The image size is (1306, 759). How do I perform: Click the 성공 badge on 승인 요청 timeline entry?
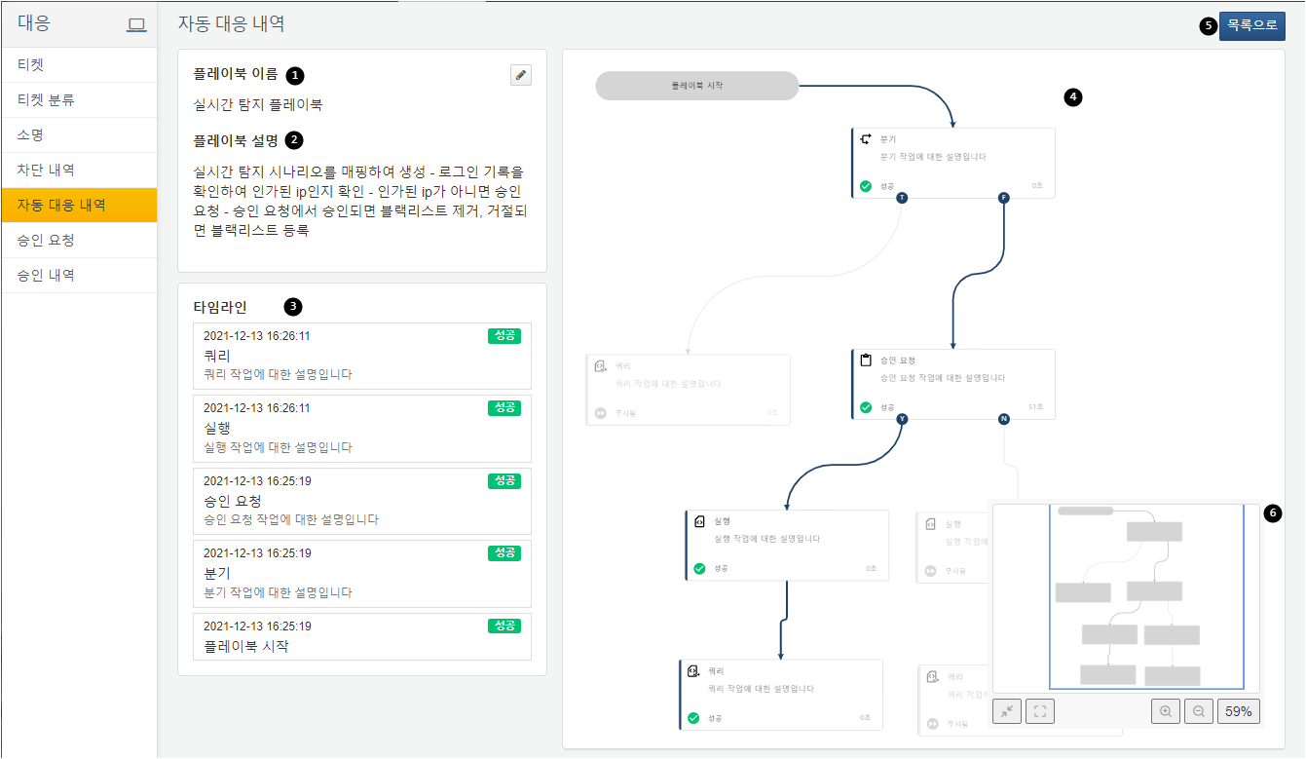(x=504, y=481)
